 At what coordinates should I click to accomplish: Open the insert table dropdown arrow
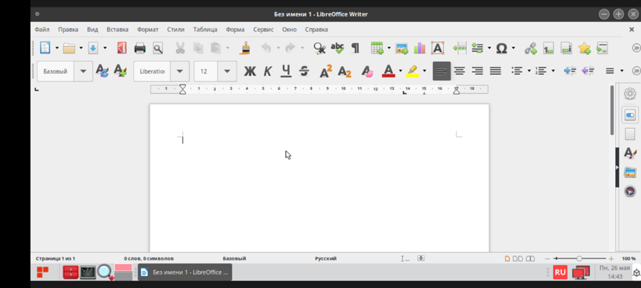click(x=389, y=48)
